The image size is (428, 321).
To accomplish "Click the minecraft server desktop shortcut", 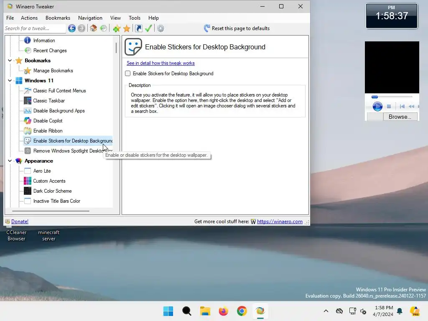I will pos(48,235).
